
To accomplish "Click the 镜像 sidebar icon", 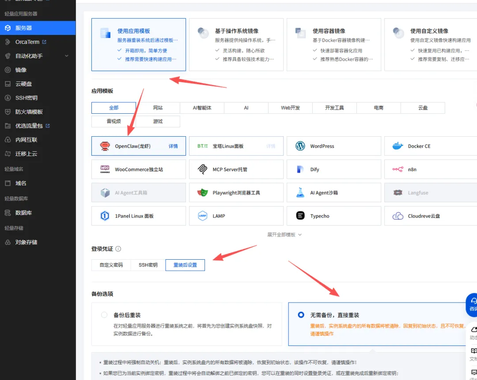I will click(8, 70).
